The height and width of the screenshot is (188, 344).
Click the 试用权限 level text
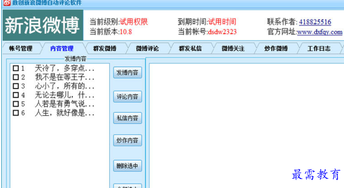[133, 22]
